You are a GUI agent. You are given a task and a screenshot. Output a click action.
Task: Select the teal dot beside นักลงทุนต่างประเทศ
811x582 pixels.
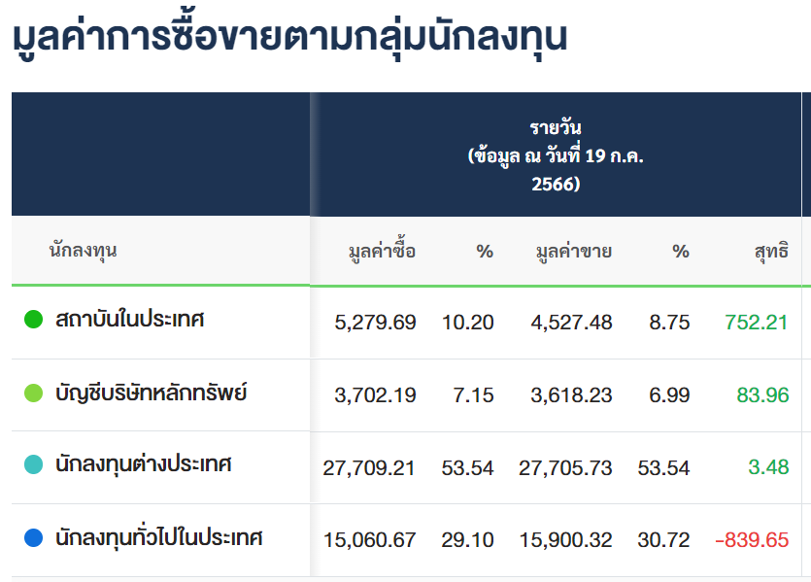(x=33, y=465)
